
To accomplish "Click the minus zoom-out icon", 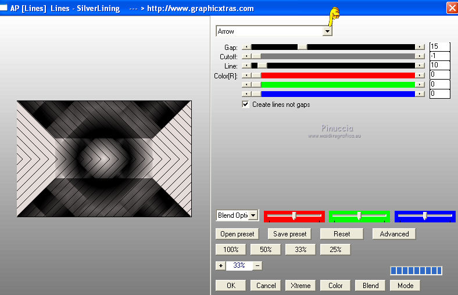I will pyautogui.click(x=257, y=265).
